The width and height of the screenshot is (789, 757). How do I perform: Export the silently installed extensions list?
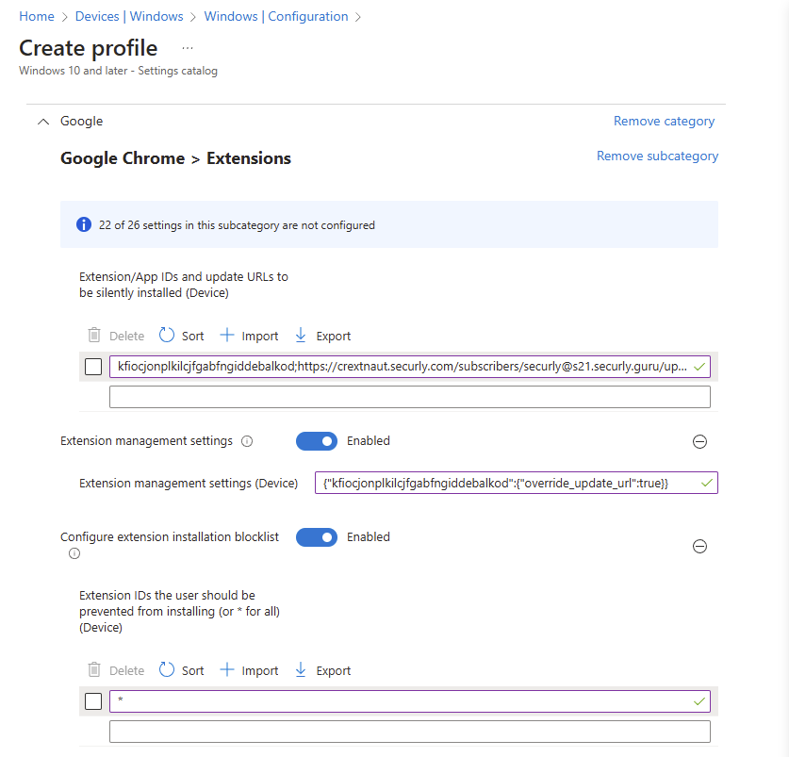322,336
